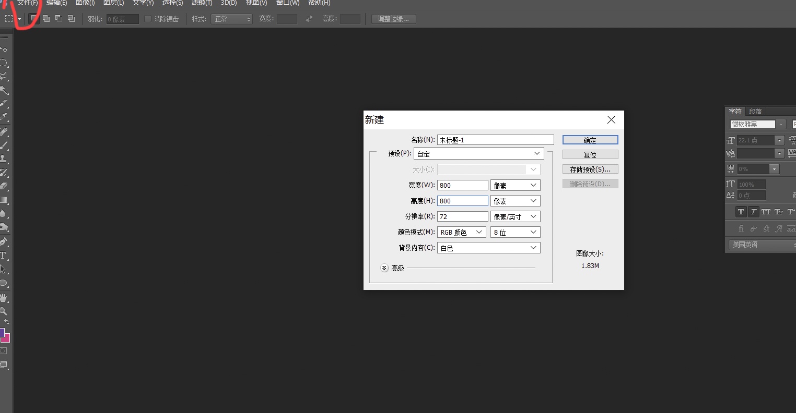Open the resolution unit dropdown
Image resolution: width=796 pixels, height=413 pixels.
point(515,216)
